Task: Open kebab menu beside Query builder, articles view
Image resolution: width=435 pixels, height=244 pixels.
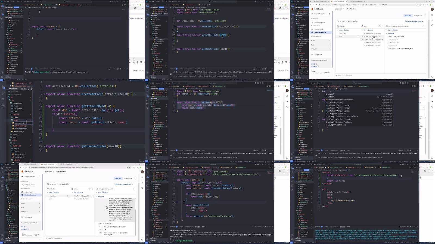Action: pyautogui.click(x=135, y=178)
